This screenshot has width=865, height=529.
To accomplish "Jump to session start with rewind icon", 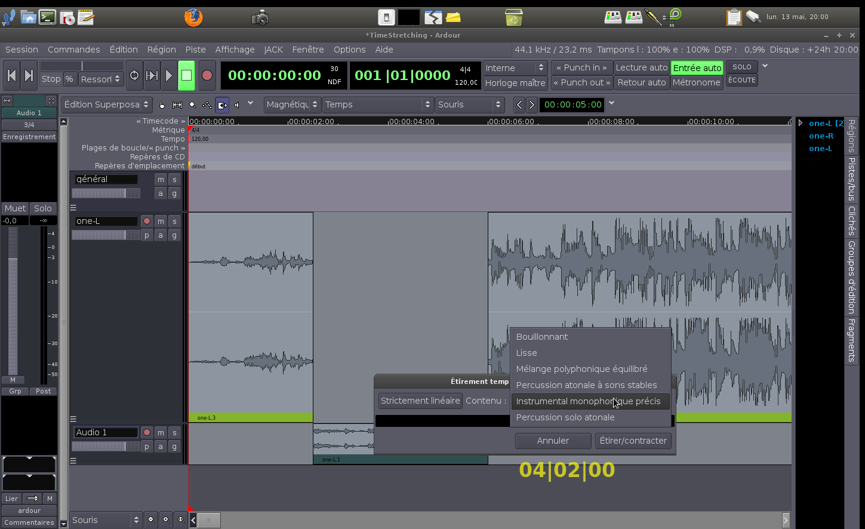I will pos(11,76).
